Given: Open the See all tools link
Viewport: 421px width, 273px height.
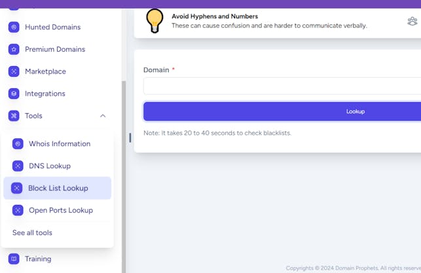Looking at the screenshot, I should [32, 233].
